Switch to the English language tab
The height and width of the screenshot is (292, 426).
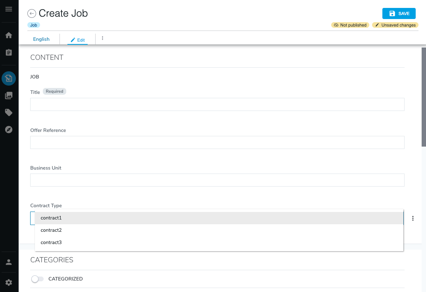(x=41, y=39)
